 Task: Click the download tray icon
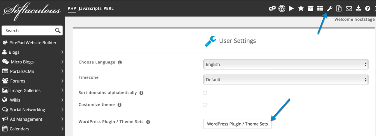click(358, 9)
